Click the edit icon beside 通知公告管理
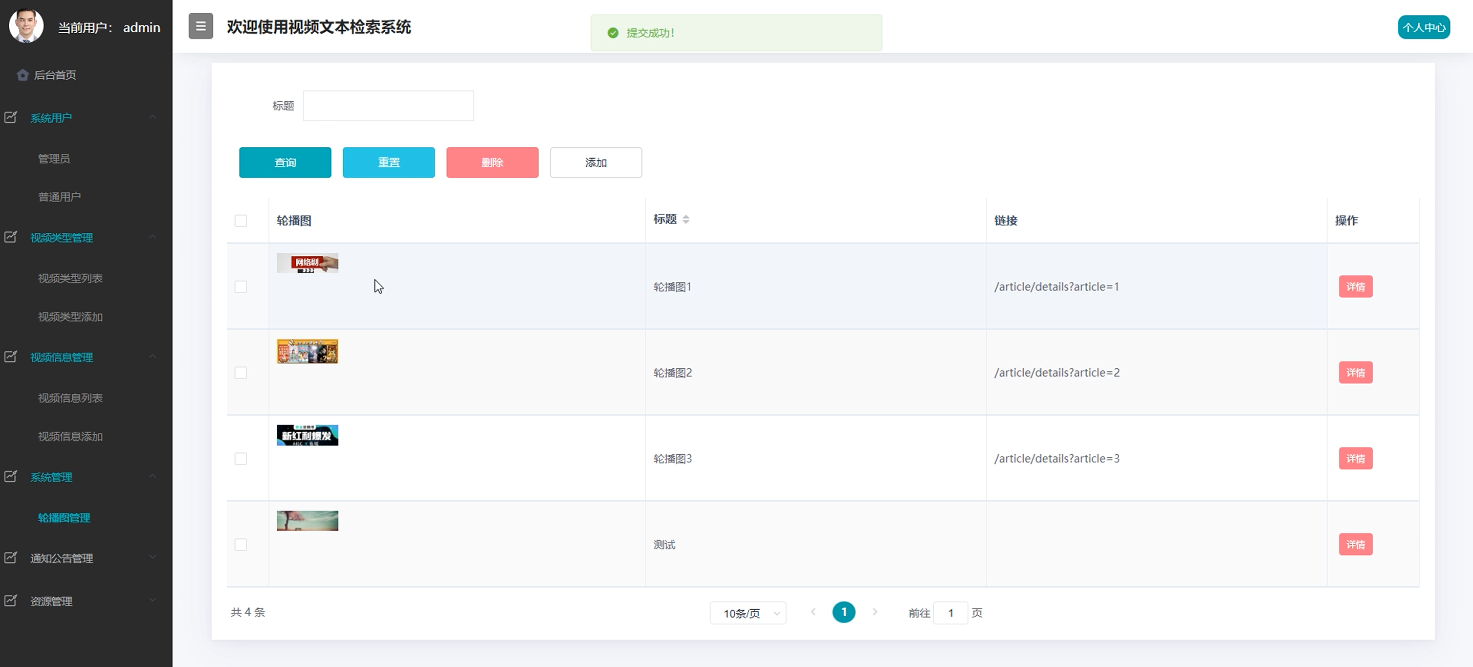This screenshot has width=1473, height=667. [x=11, y=558]
